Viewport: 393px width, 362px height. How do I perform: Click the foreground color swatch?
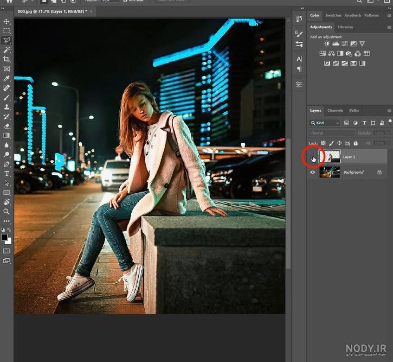coord(4,237)
